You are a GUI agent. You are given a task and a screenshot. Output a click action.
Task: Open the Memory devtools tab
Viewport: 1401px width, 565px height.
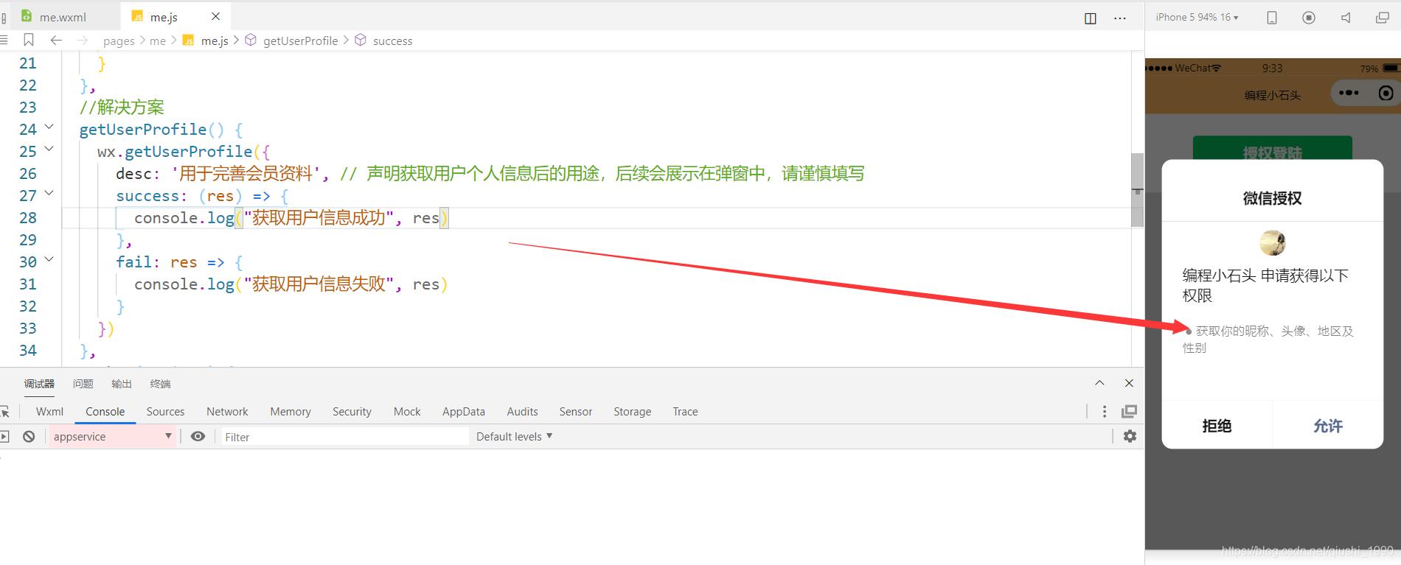291,412
